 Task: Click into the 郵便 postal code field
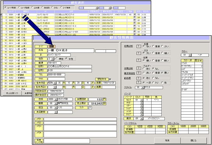pyautogui.click(x=54, y=63)
